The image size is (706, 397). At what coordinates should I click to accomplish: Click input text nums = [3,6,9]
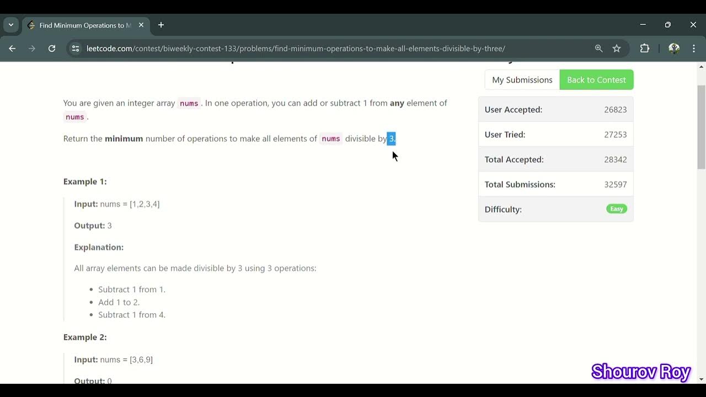[x=126, y=360]
